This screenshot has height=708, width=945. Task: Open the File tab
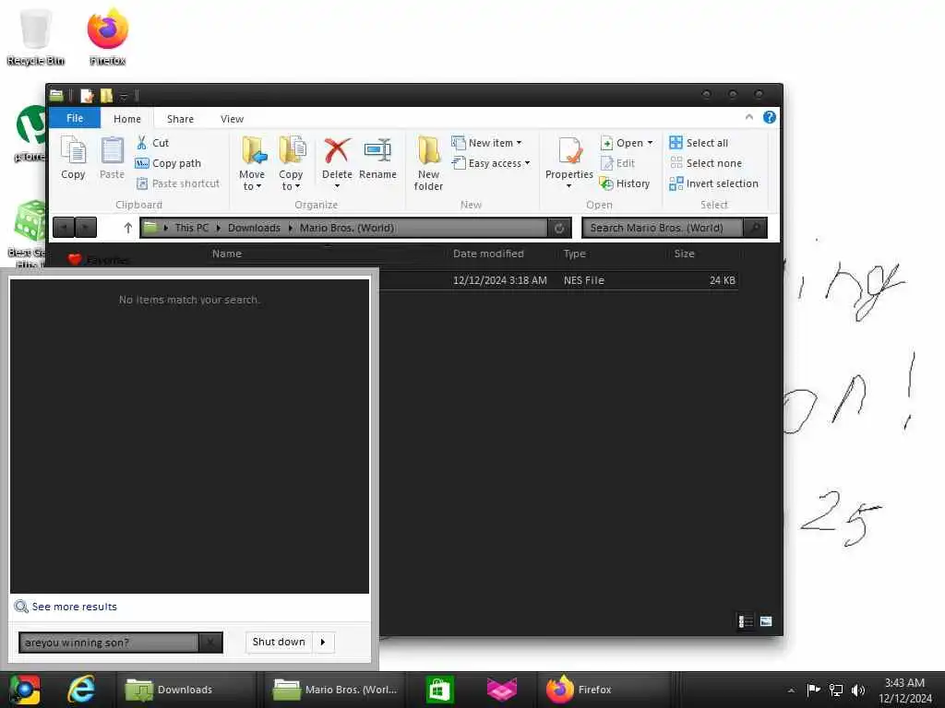(75, 118)
